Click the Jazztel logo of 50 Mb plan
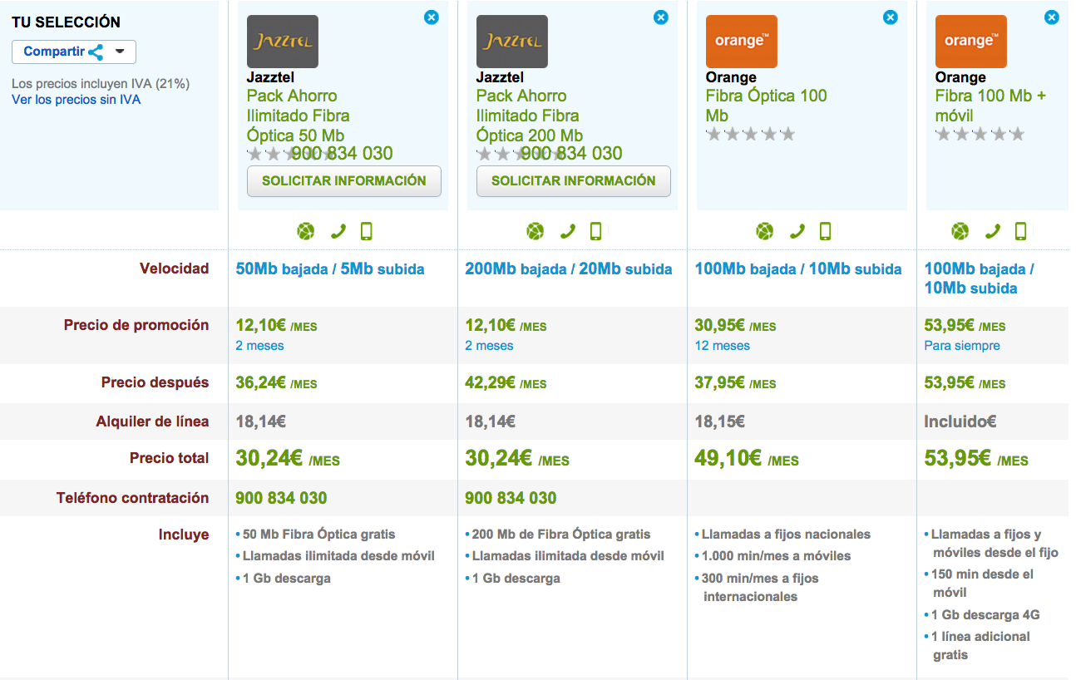 point(283,42)
